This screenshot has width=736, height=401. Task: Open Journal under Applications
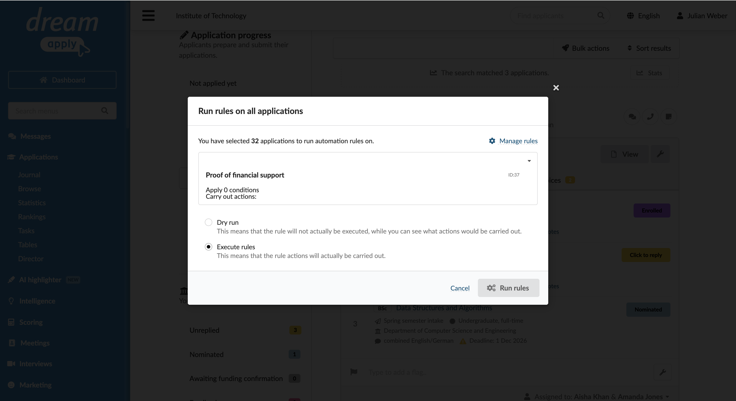coord(29,175)
